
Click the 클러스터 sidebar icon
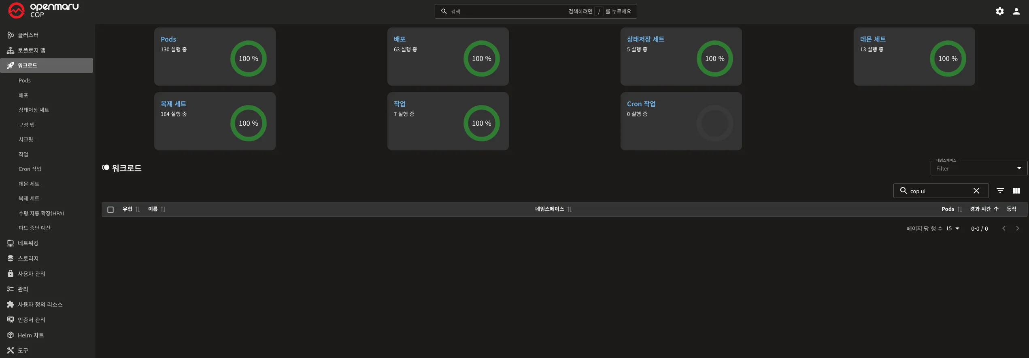click(x=11, y=35)
